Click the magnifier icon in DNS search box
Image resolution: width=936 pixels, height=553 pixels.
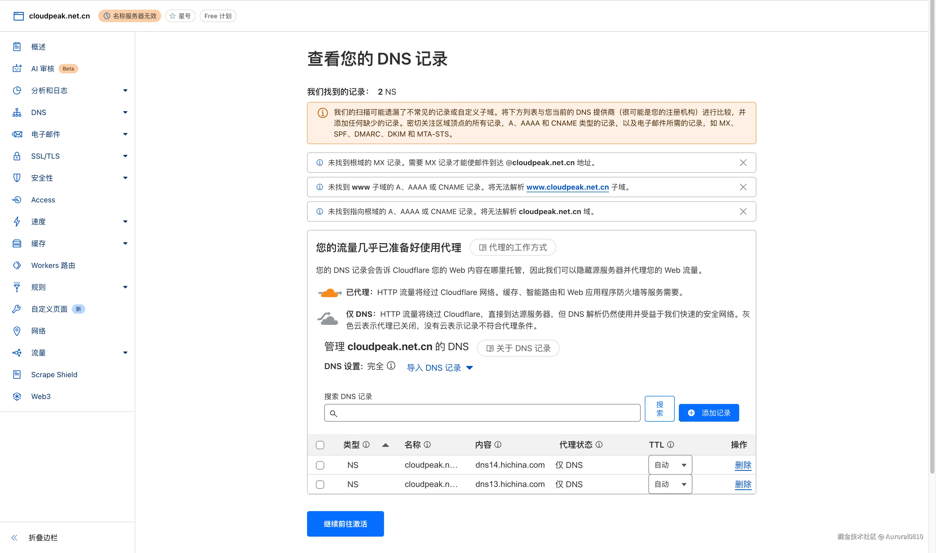click(333, 413)
